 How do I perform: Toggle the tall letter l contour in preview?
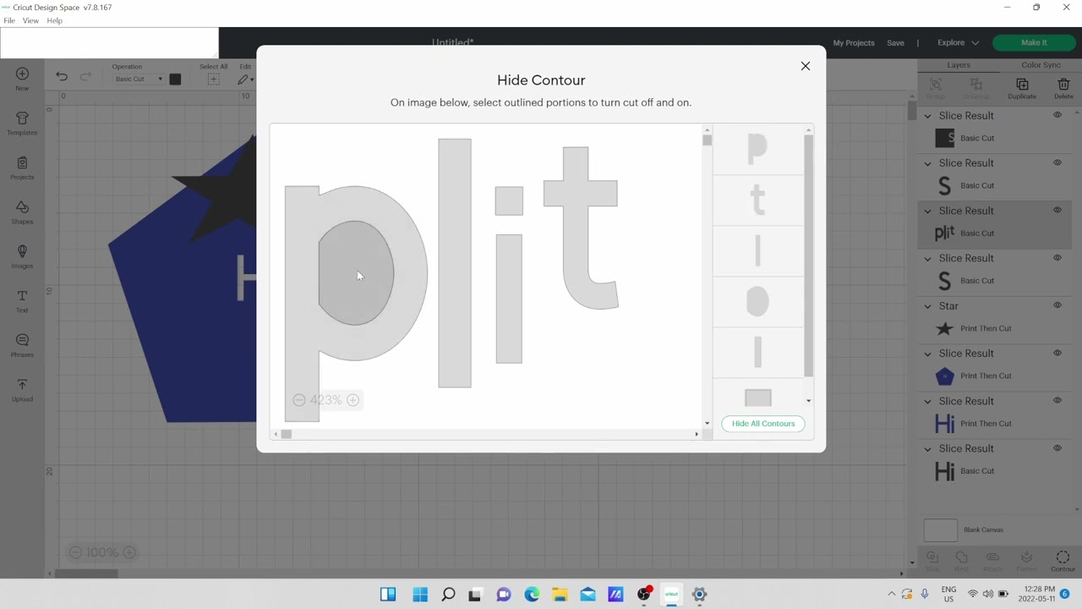[x=455, y=263]
